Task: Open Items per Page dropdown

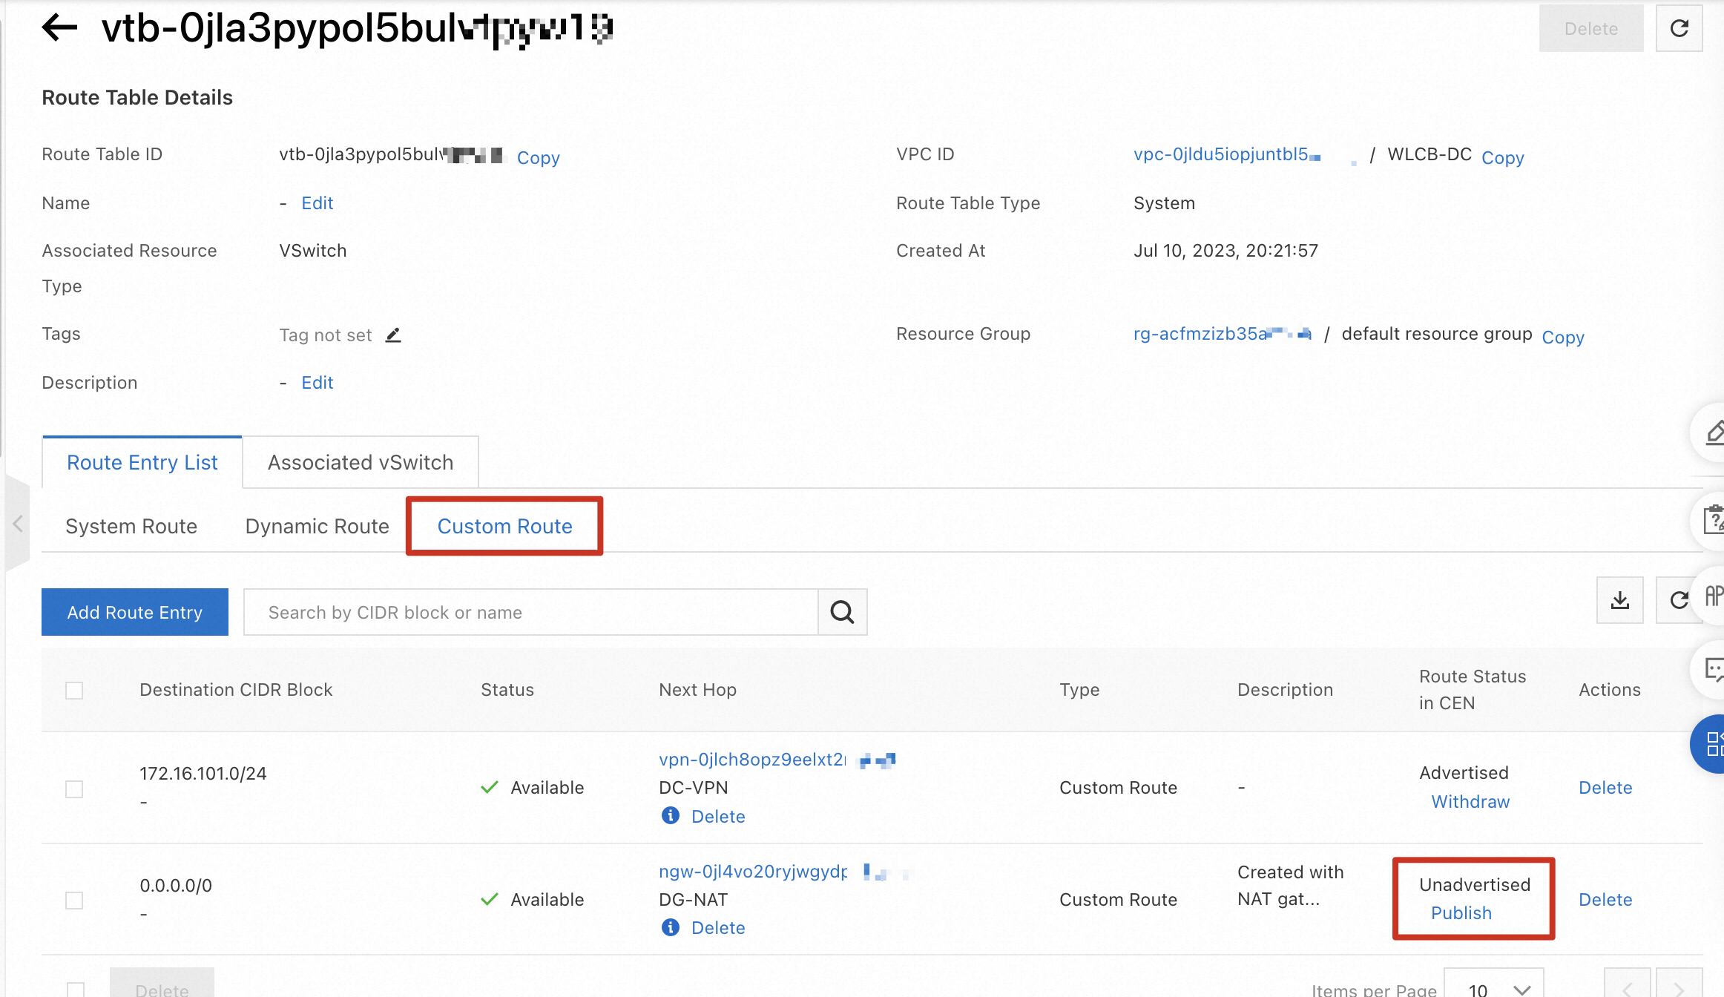Action: (1493, 989)
